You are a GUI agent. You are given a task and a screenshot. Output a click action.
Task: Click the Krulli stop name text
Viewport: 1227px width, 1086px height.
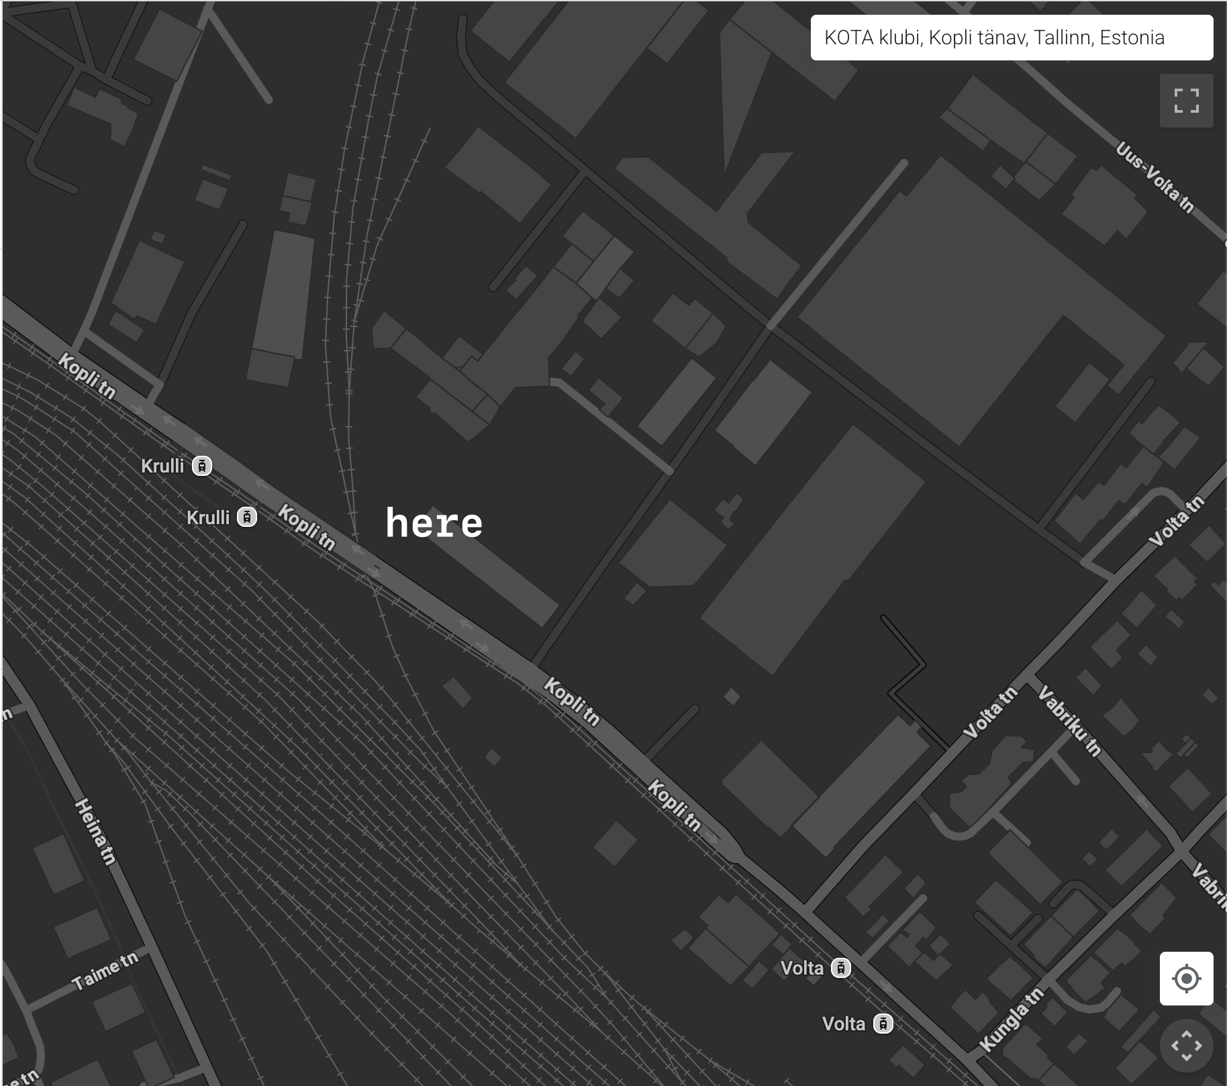[x=163, y=466]
